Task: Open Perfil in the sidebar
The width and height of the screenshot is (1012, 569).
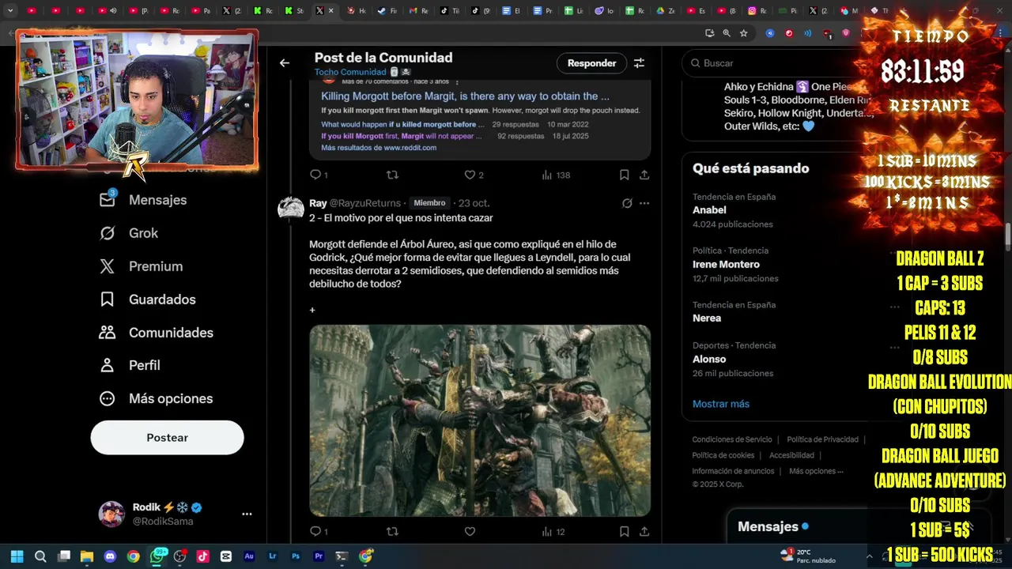Action: [x=130, y=365]
